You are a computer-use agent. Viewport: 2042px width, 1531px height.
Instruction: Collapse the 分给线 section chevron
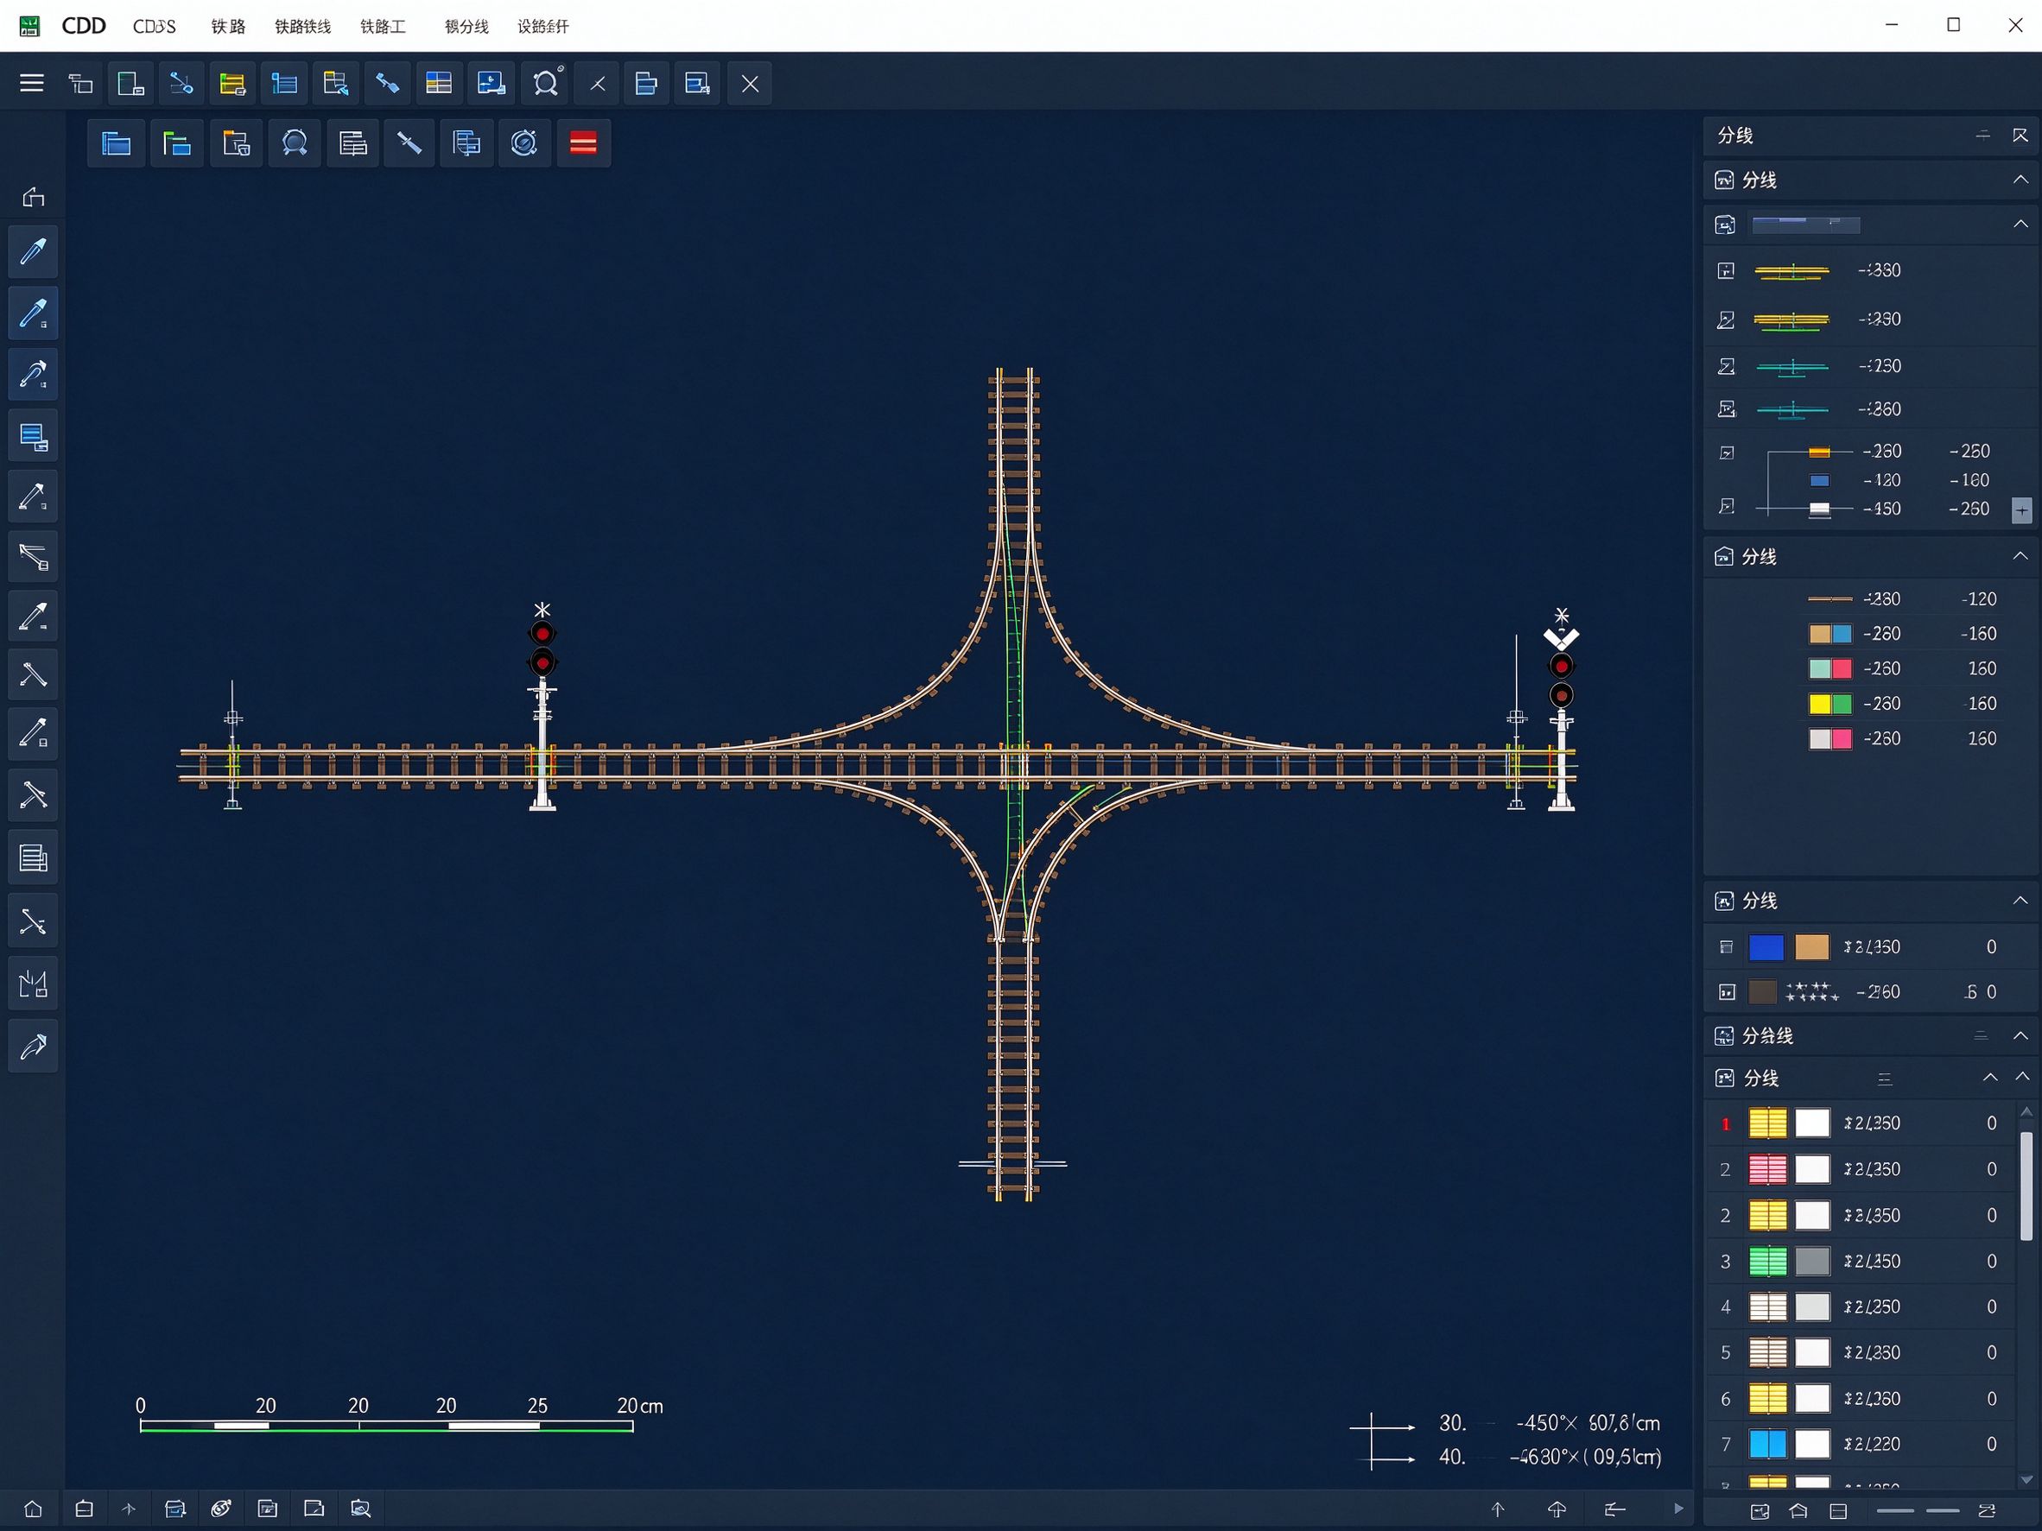2020,1035
